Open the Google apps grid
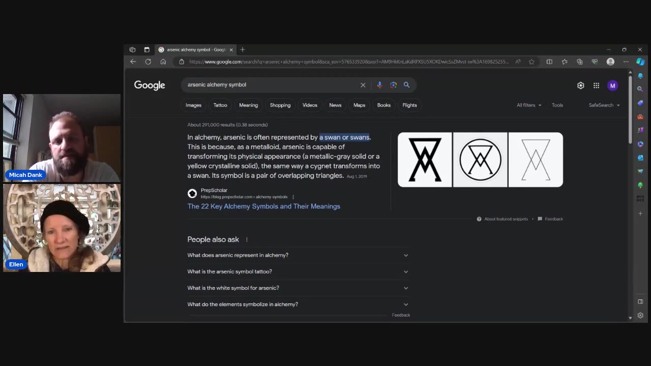The image size is (651, 366). pos(596,85)
